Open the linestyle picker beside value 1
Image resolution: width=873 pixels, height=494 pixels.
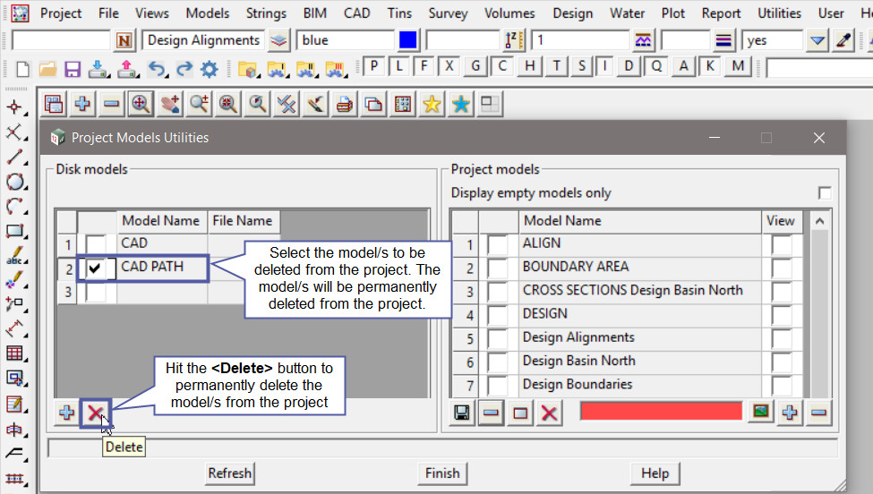[x=642, y=40]
